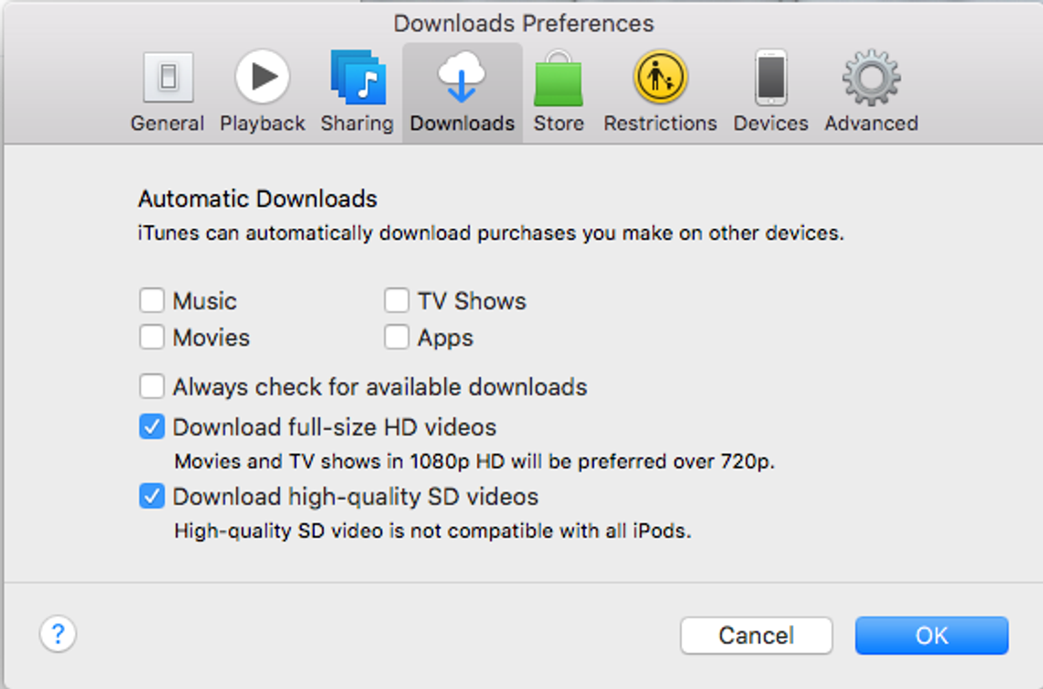
Task: Open the Store shopping bag pane
Action: point(559,91)
